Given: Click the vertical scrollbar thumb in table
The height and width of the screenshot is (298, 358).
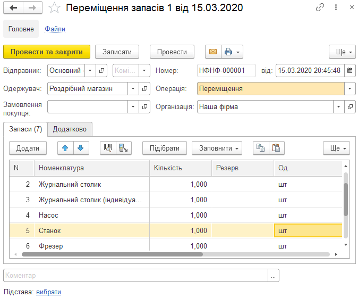Looking at the screenshot, I should [x=346, y=200].
